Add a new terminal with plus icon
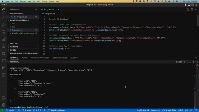Viewport: 199px width, 112px height. [x=184, y=62]
